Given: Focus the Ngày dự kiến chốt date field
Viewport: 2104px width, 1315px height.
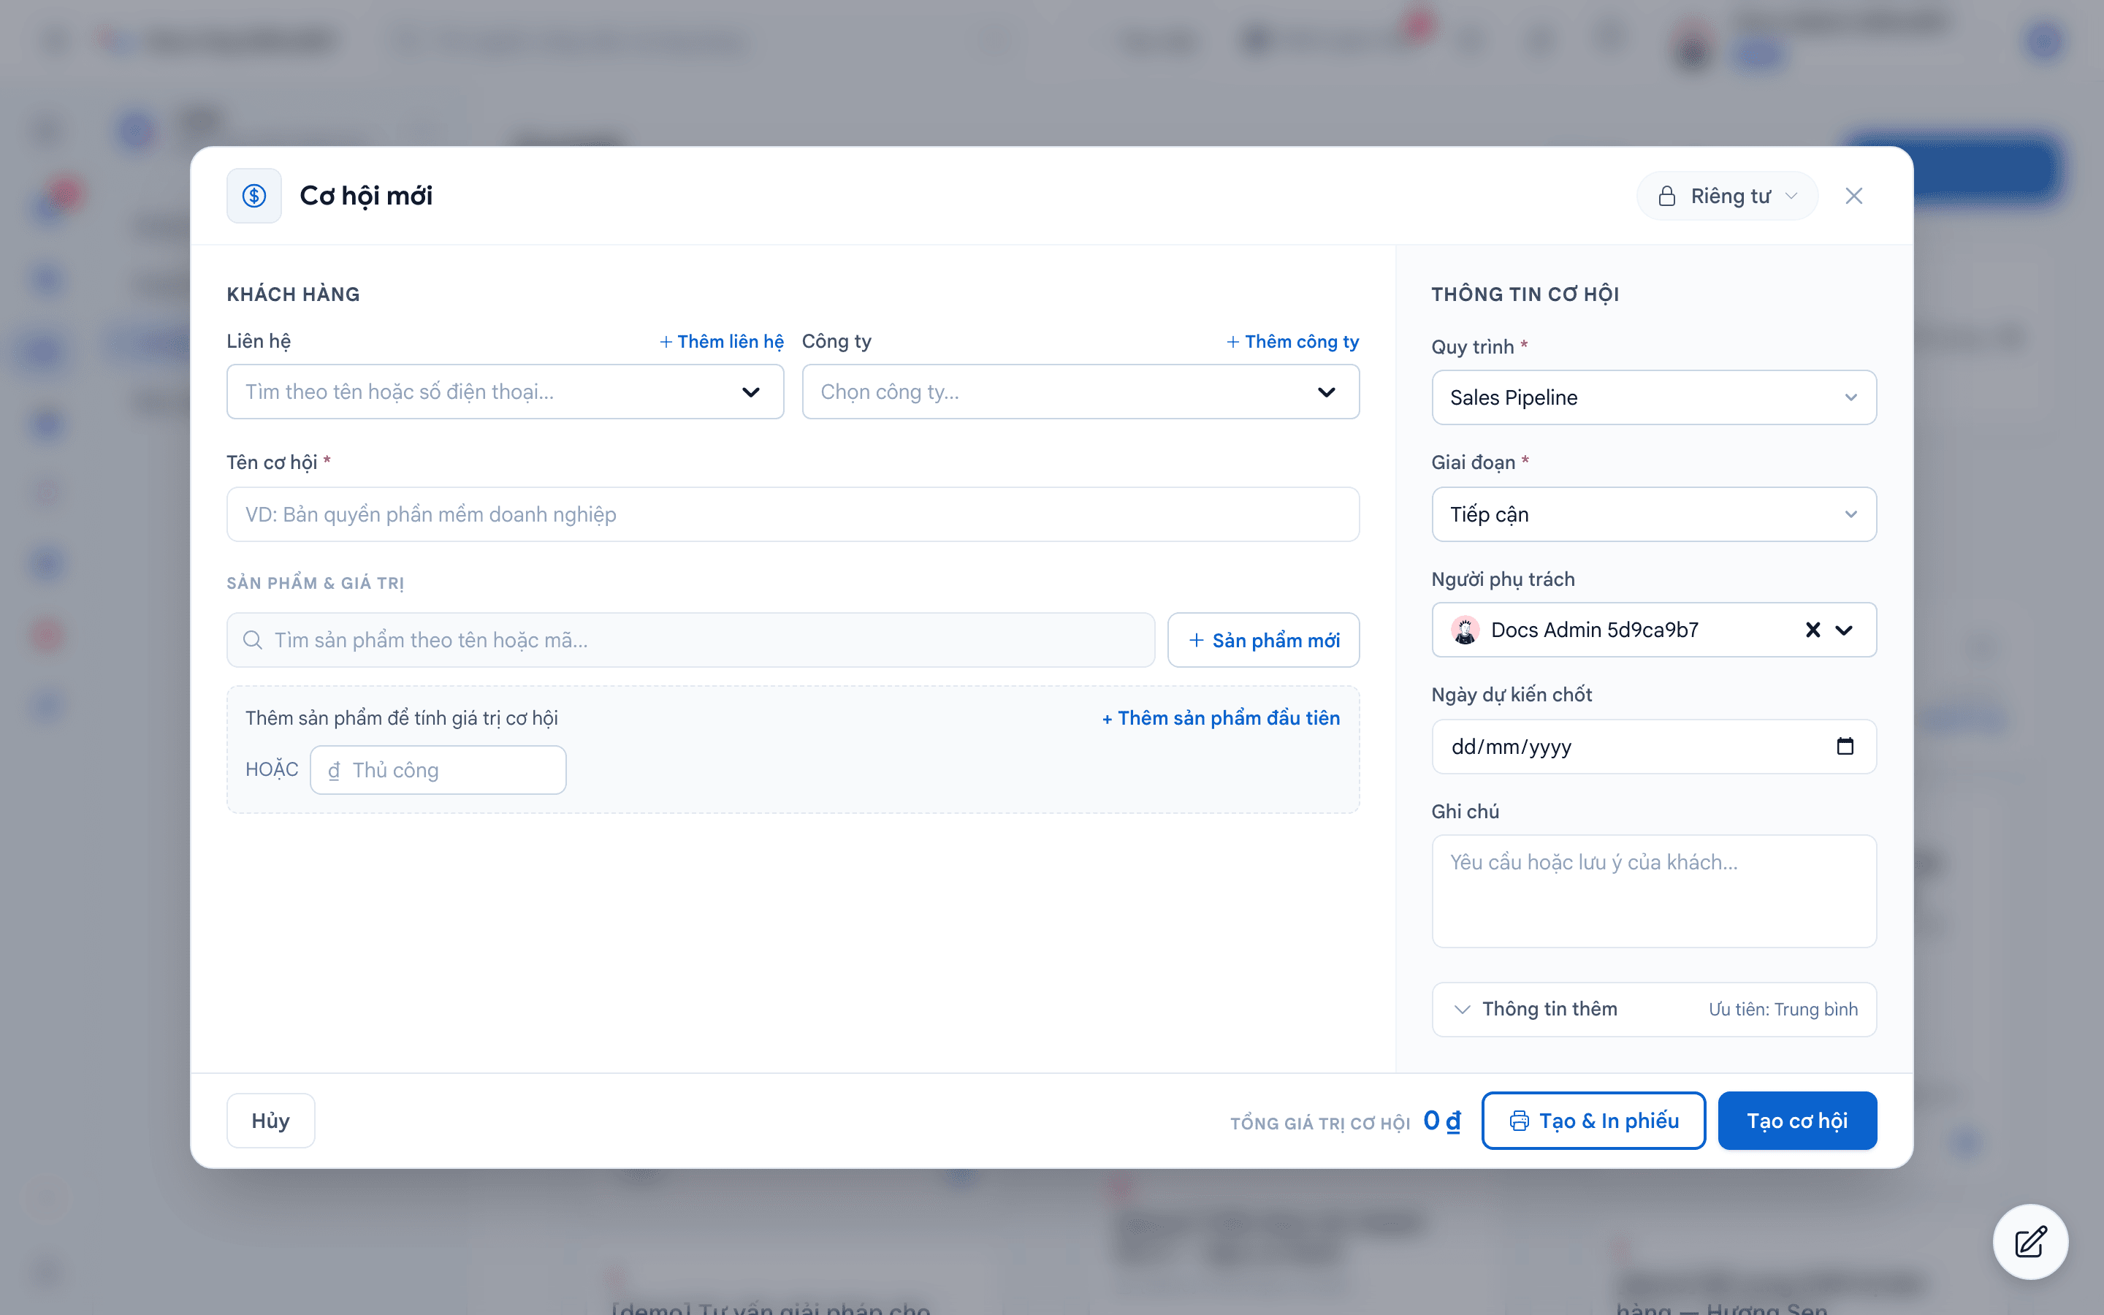Looking at the screenshot, I should tap(1654, 746).
